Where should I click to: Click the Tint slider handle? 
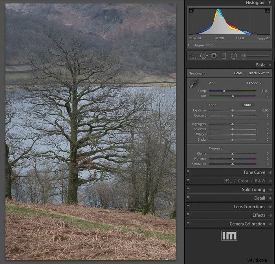pos(233,96)
